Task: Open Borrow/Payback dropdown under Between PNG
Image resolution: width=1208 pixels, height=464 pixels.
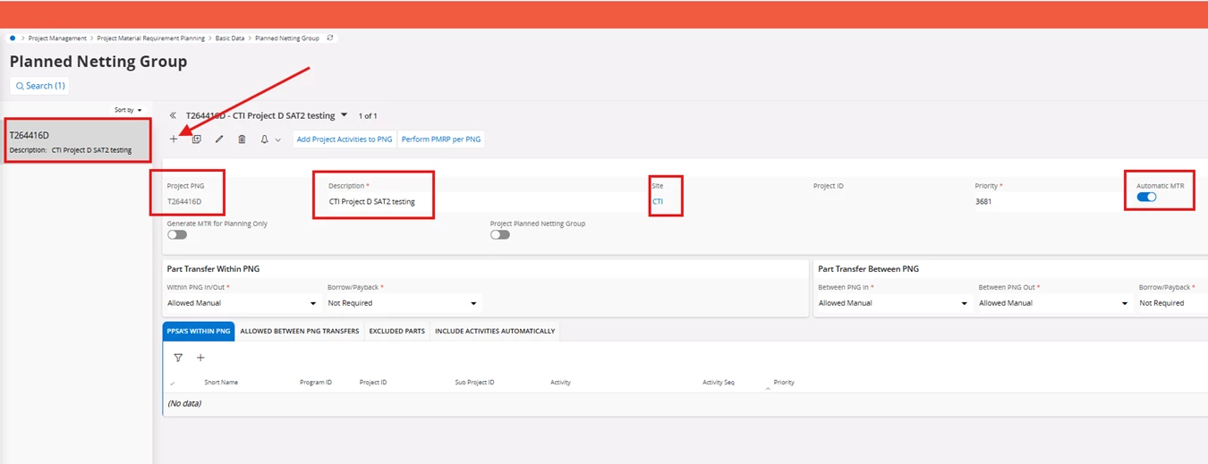Action: [x=1173, y=303]
